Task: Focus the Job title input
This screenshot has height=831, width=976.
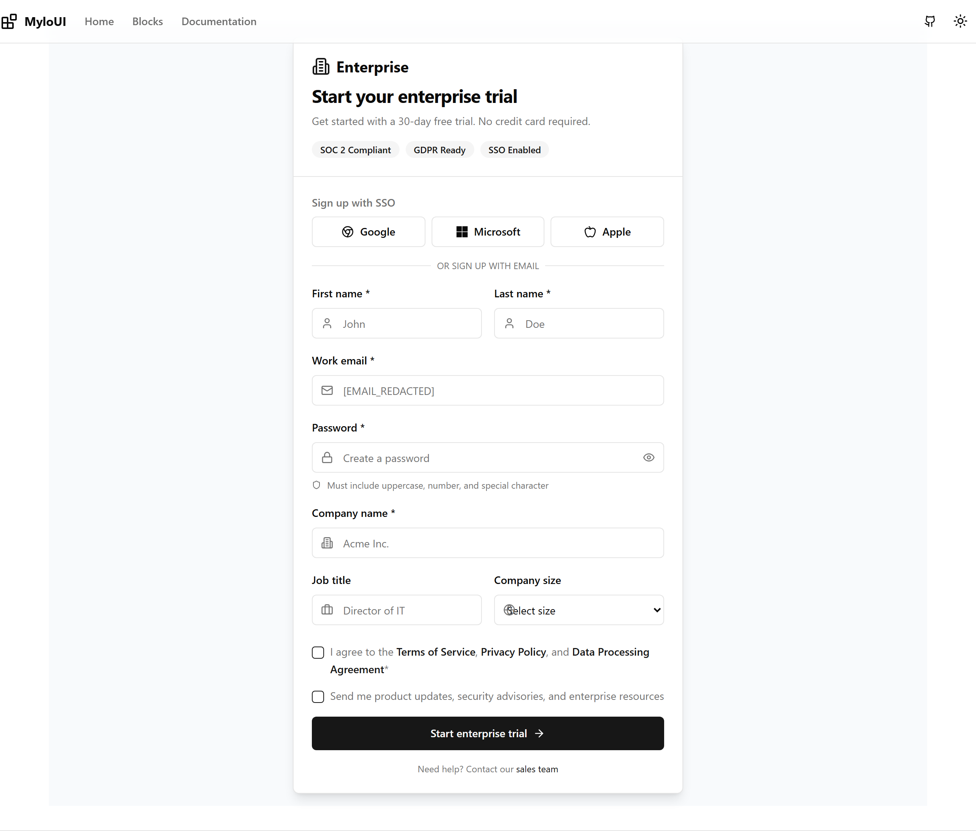Action: [396, 610]
